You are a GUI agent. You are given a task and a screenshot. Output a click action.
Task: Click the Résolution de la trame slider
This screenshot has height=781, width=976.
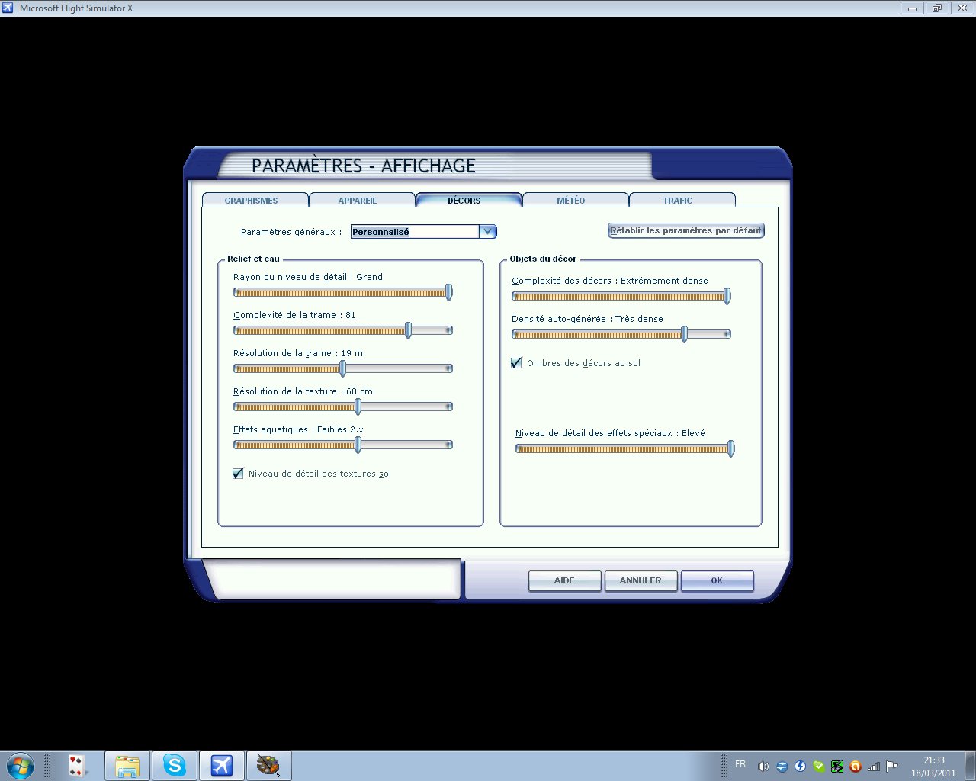pyautogui.click(x=343, y=368)
